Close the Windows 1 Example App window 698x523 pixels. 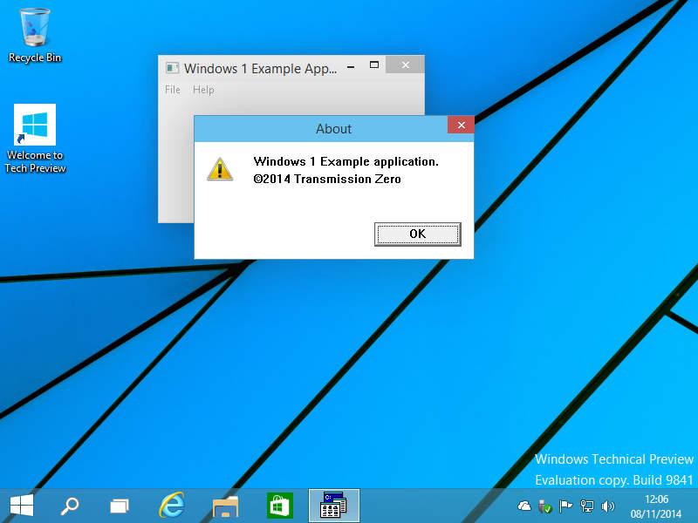[x=405, y=65]
